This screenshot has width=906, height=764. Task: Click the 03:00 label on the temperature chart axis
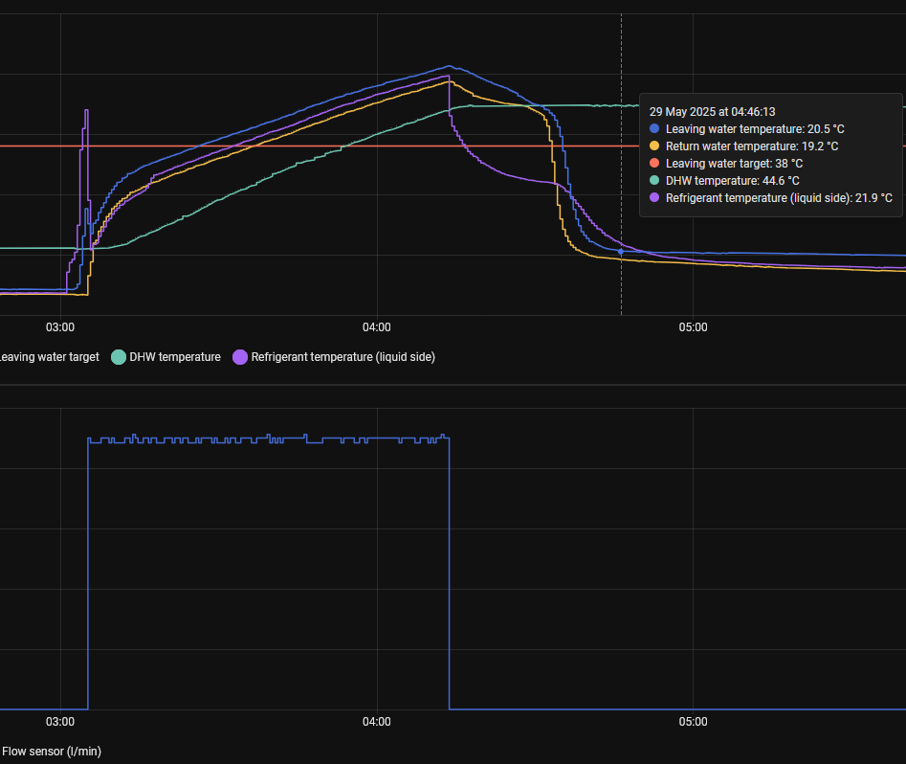pos(60,327)
